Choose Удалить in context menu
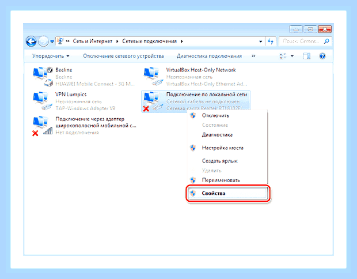357x279 pixels. [x=227, y=171]
